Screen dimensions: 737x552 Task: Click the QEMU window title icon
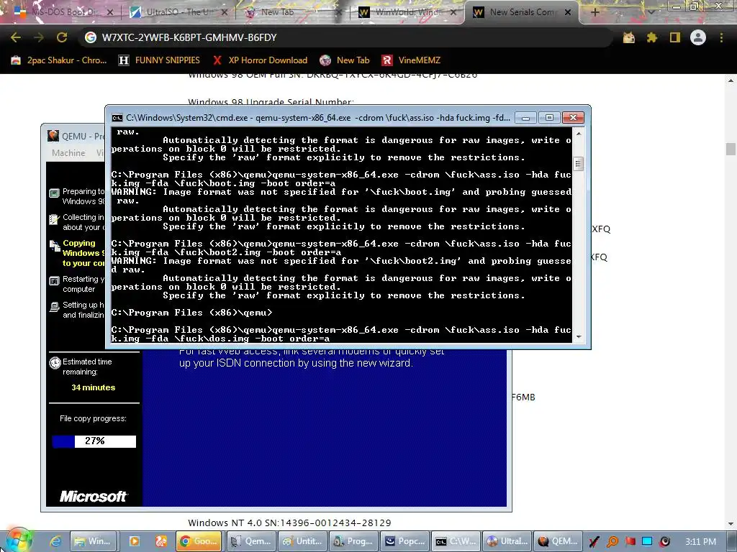[53, 136]
